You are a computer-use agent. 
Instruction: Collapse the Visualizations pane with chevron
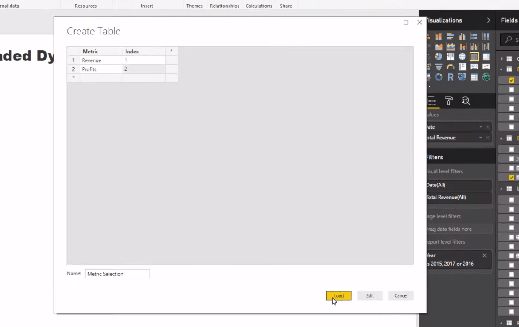489,20
